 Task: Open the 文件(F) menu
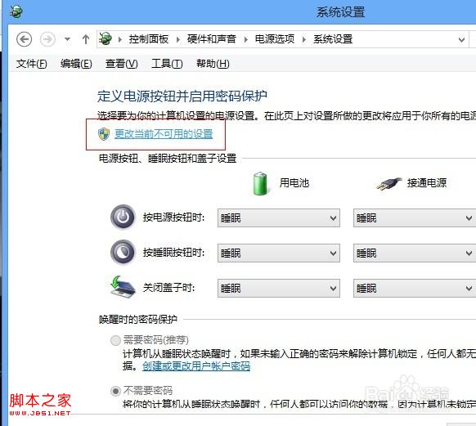(x=32, y=64)
